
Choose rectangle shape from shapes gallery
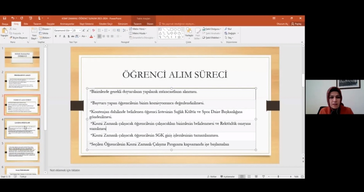coord(172,29)
